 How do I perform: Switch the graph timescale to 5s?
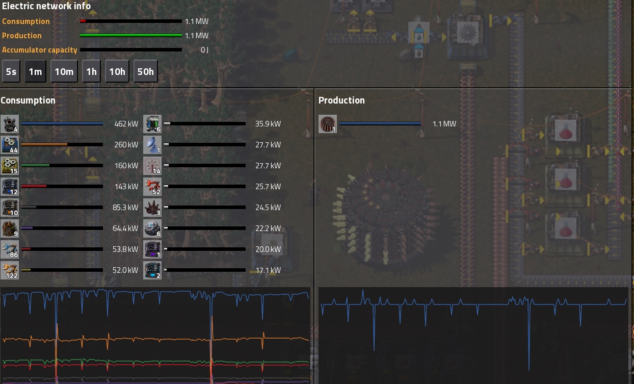pyautogui.click(x=11, y=71)
